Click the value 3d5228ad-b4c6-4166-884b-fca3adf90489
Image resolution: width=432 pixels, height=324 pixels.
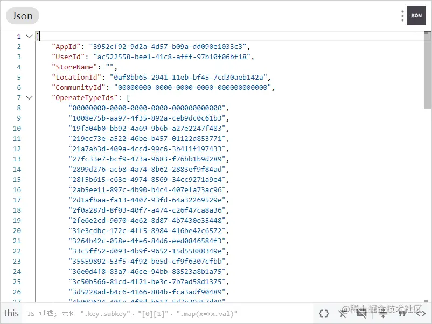pyautogui.click(x=147, y=292)
